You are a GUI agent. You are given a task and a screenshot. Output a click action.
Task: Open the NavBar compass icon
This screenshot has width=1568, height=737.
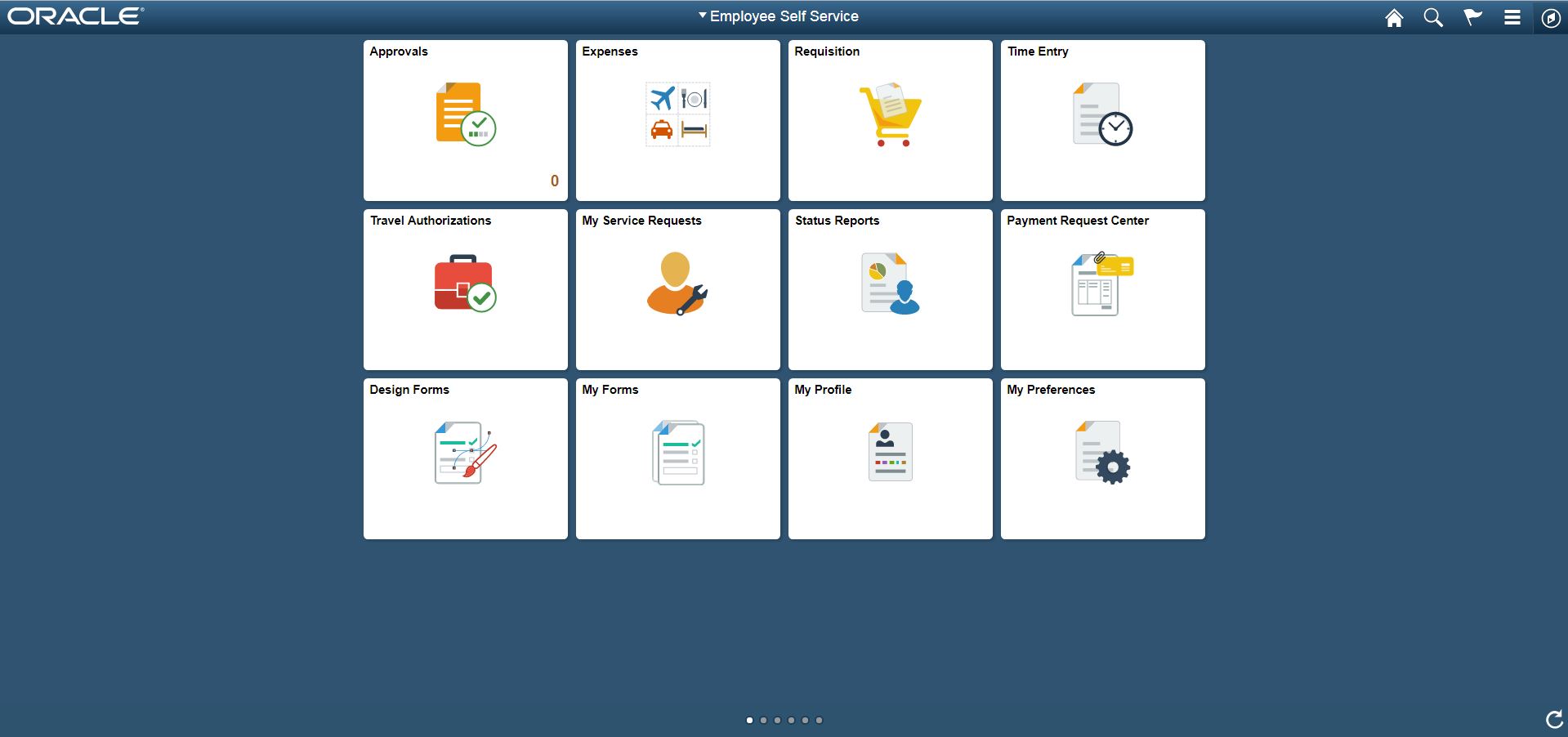click(x=1550, y=18)
